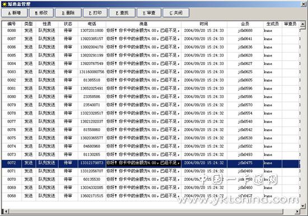Click the vertical scrollbar up arrow

[303, 24]
